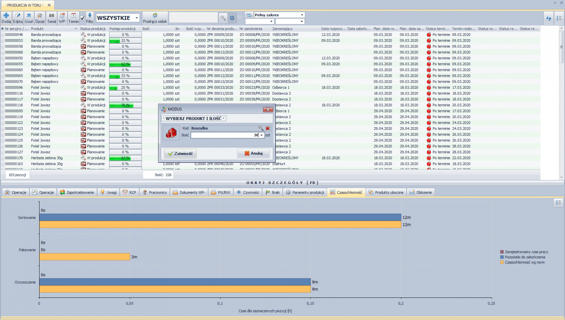The height and width of the screenshot is (320, 565).
Task: Switch to the Uwagi tab
Action: pyautogui.click(x=109, y=192)
